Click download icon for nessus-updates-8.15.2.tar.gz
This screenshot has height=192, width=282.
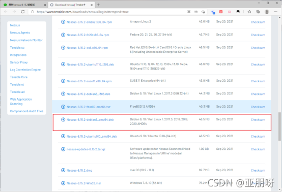coord(63,149)
